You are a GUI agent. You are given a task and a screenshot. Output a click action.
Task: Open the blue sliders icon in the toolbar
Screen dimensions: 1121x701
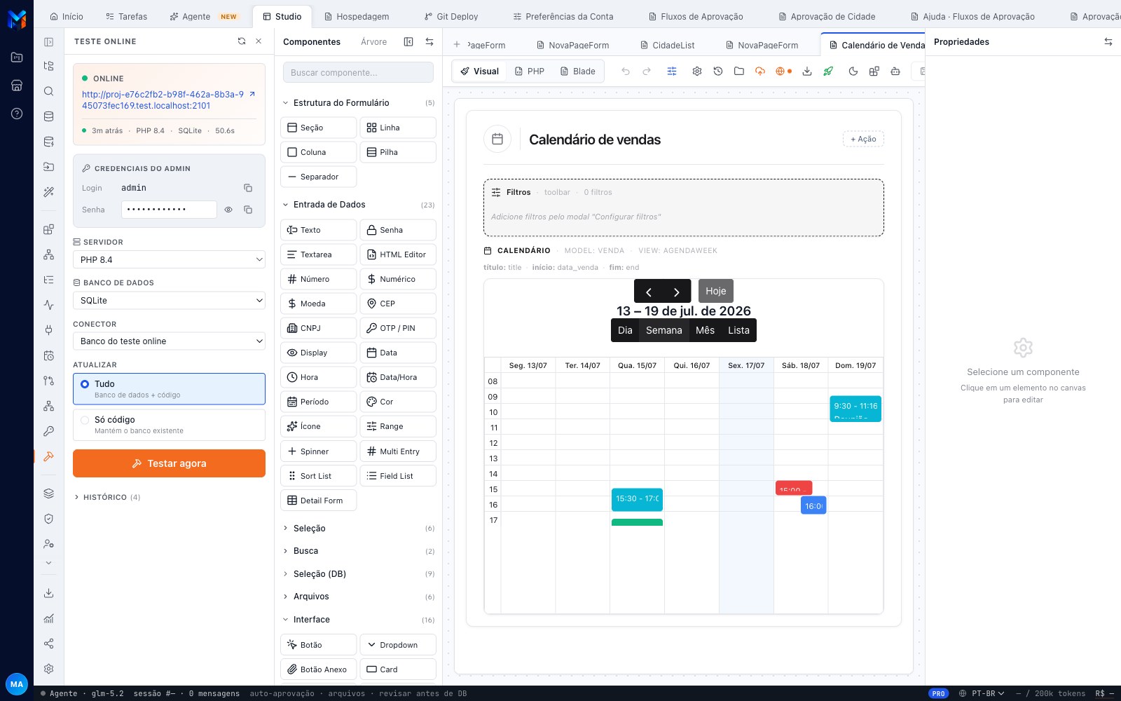pos(672,72)
